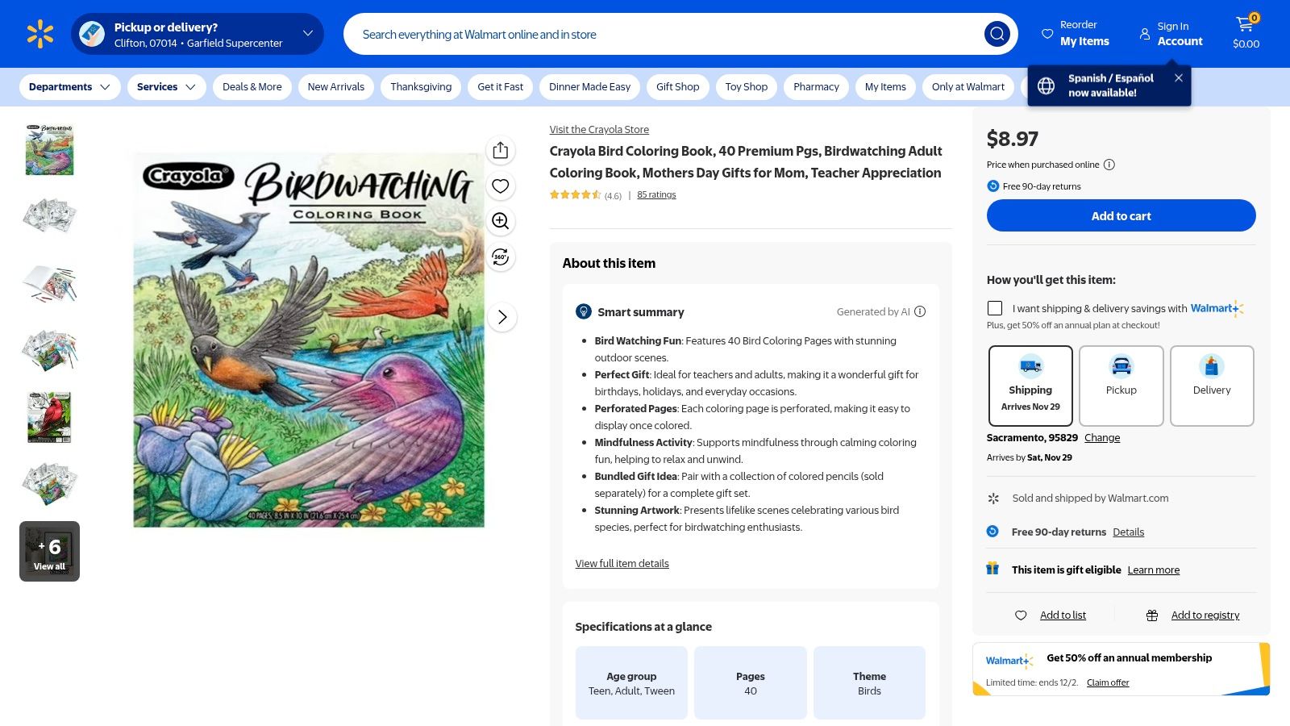Image resolution: width=1290 pixels, height=726 pixels.
Task: Click the share icon on the product image
Action: pos(500,150)
